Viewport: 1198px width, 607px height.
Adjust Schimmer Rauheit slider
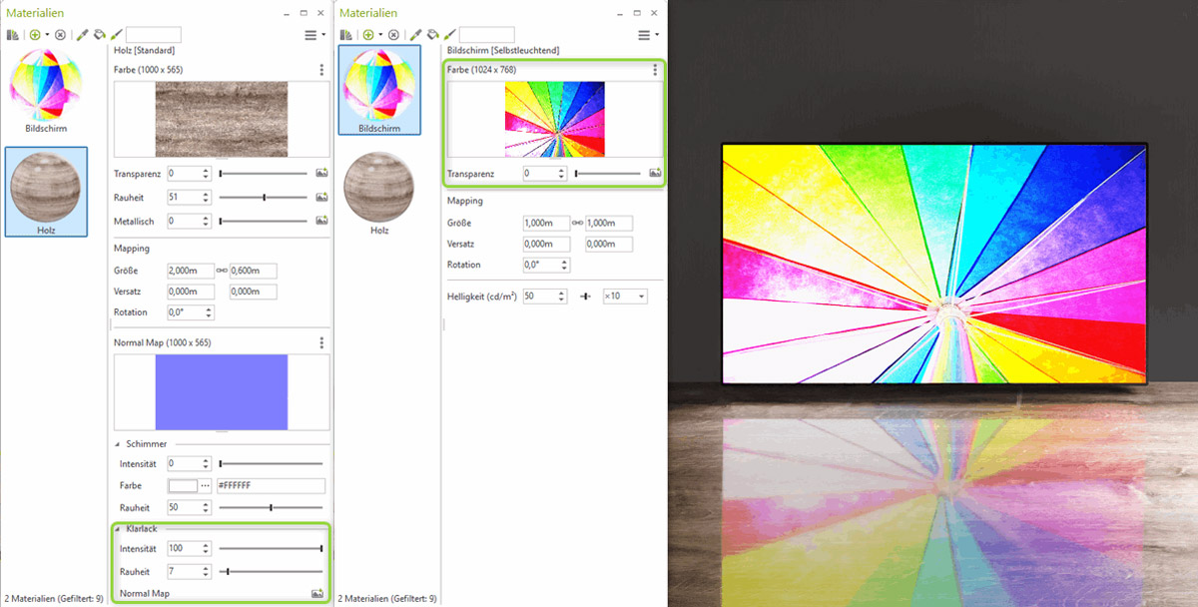point(271,507)
